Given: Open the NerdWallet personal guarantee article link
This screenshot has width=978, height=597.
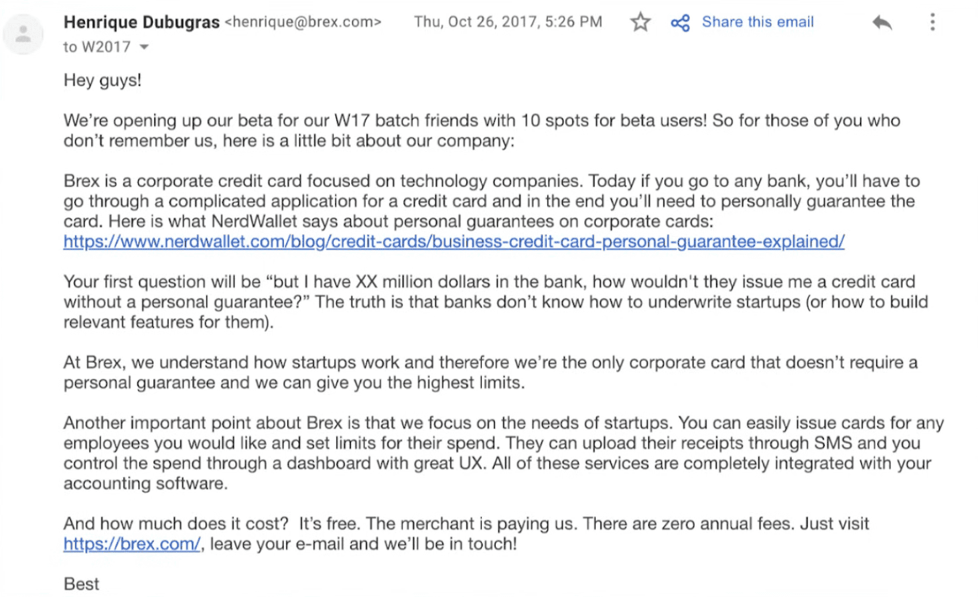Looking at the screenshot, I should coord(454,241).
